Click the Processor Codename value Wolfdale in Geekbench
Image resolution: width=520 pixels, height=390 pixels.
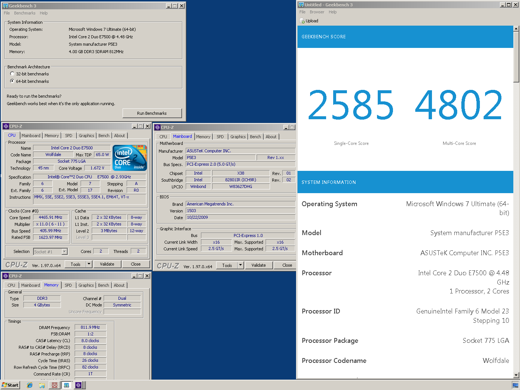point(496,361)
